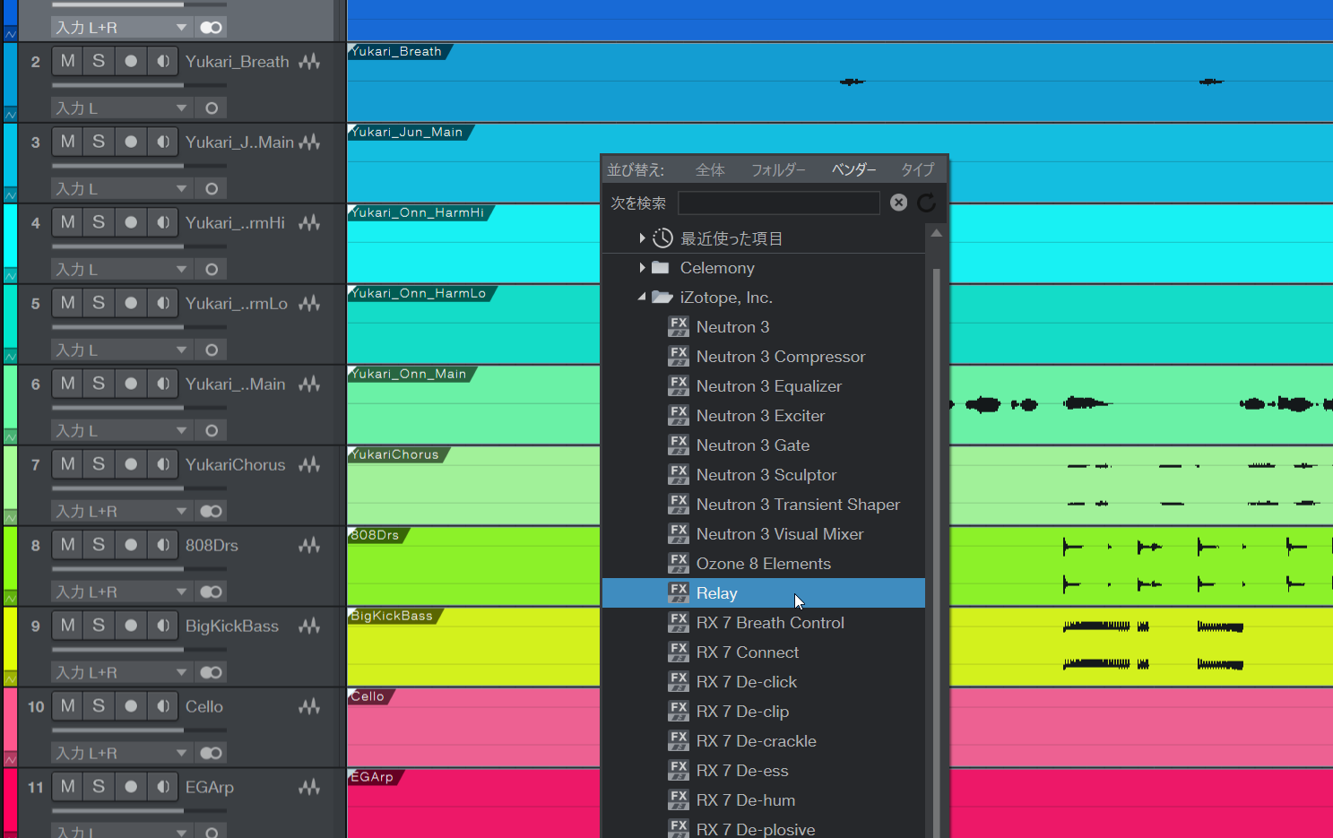Expand the Celemony vendor folder

click(642, 268)
